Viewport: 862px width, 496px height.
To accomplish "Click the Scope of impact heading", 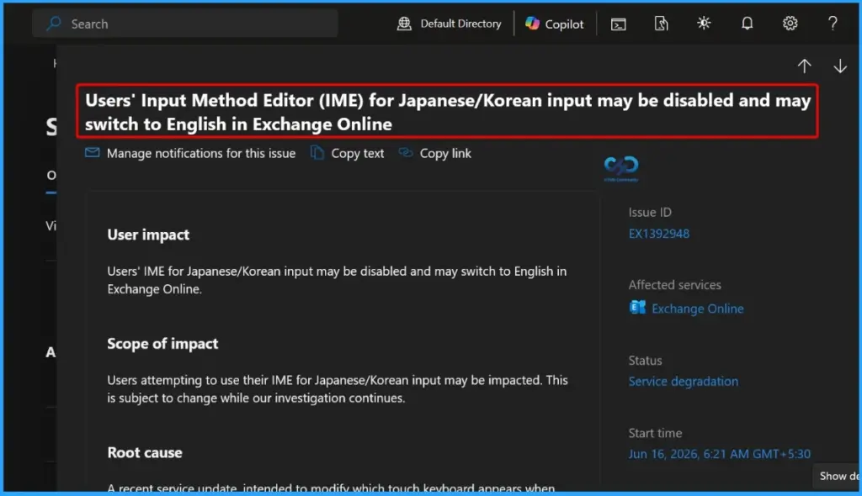I will click(x=162, y=344).
